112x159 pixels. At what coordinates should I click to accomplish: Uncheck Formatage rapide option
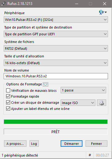click(x=8, y=96)
